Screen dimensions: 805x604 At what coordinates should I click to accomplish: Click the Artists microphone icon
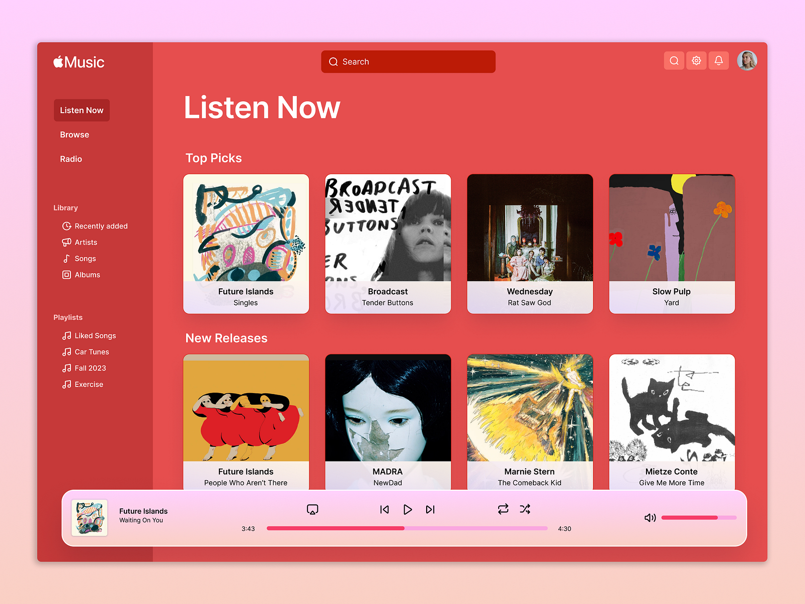coord(66,242)
